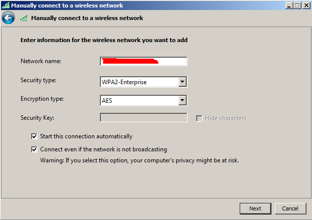This screenshot has width=312, height=220.
Task: Focus the Network name text field
Action: [143, 61]
